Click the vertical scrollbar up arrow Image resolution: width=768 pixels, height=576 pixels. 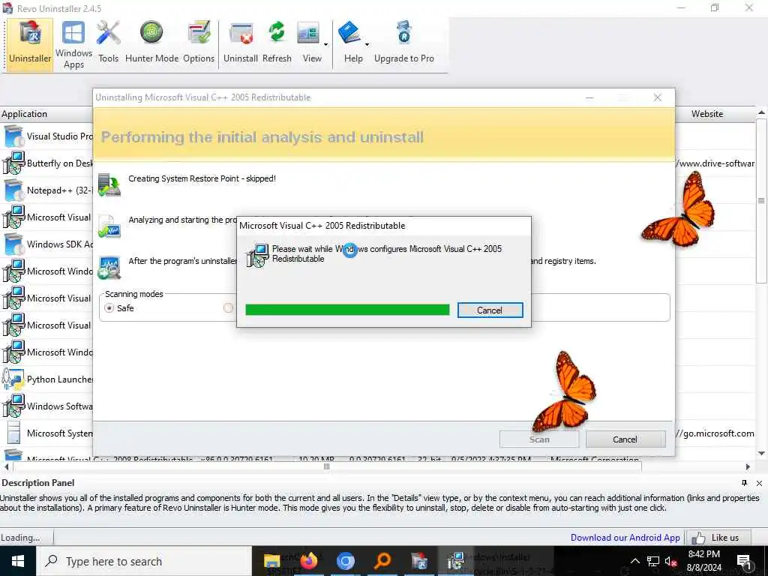click(x=762, y=112)
